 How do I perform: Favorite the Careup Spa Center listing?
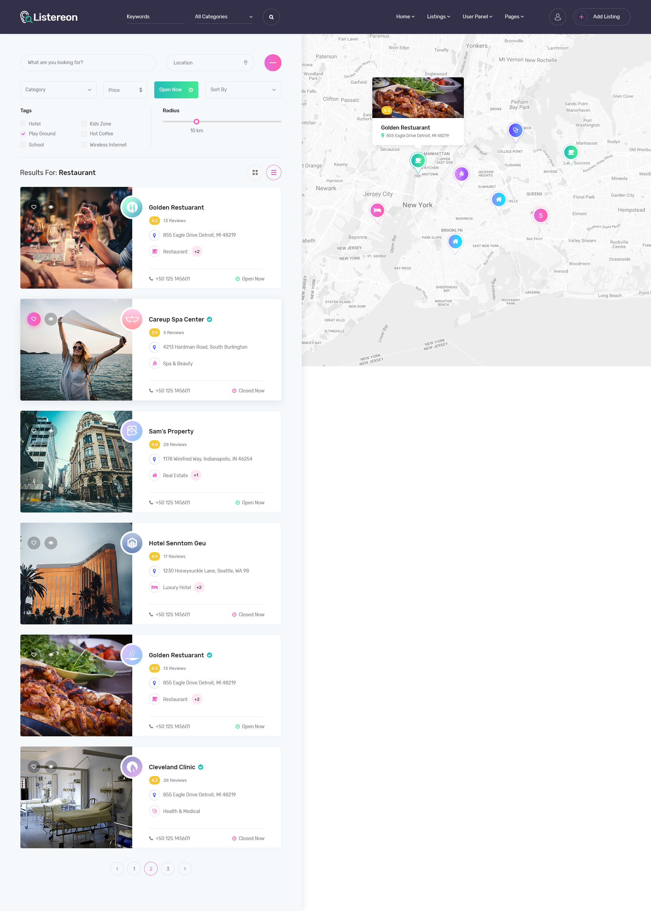(x=34, y=319)
